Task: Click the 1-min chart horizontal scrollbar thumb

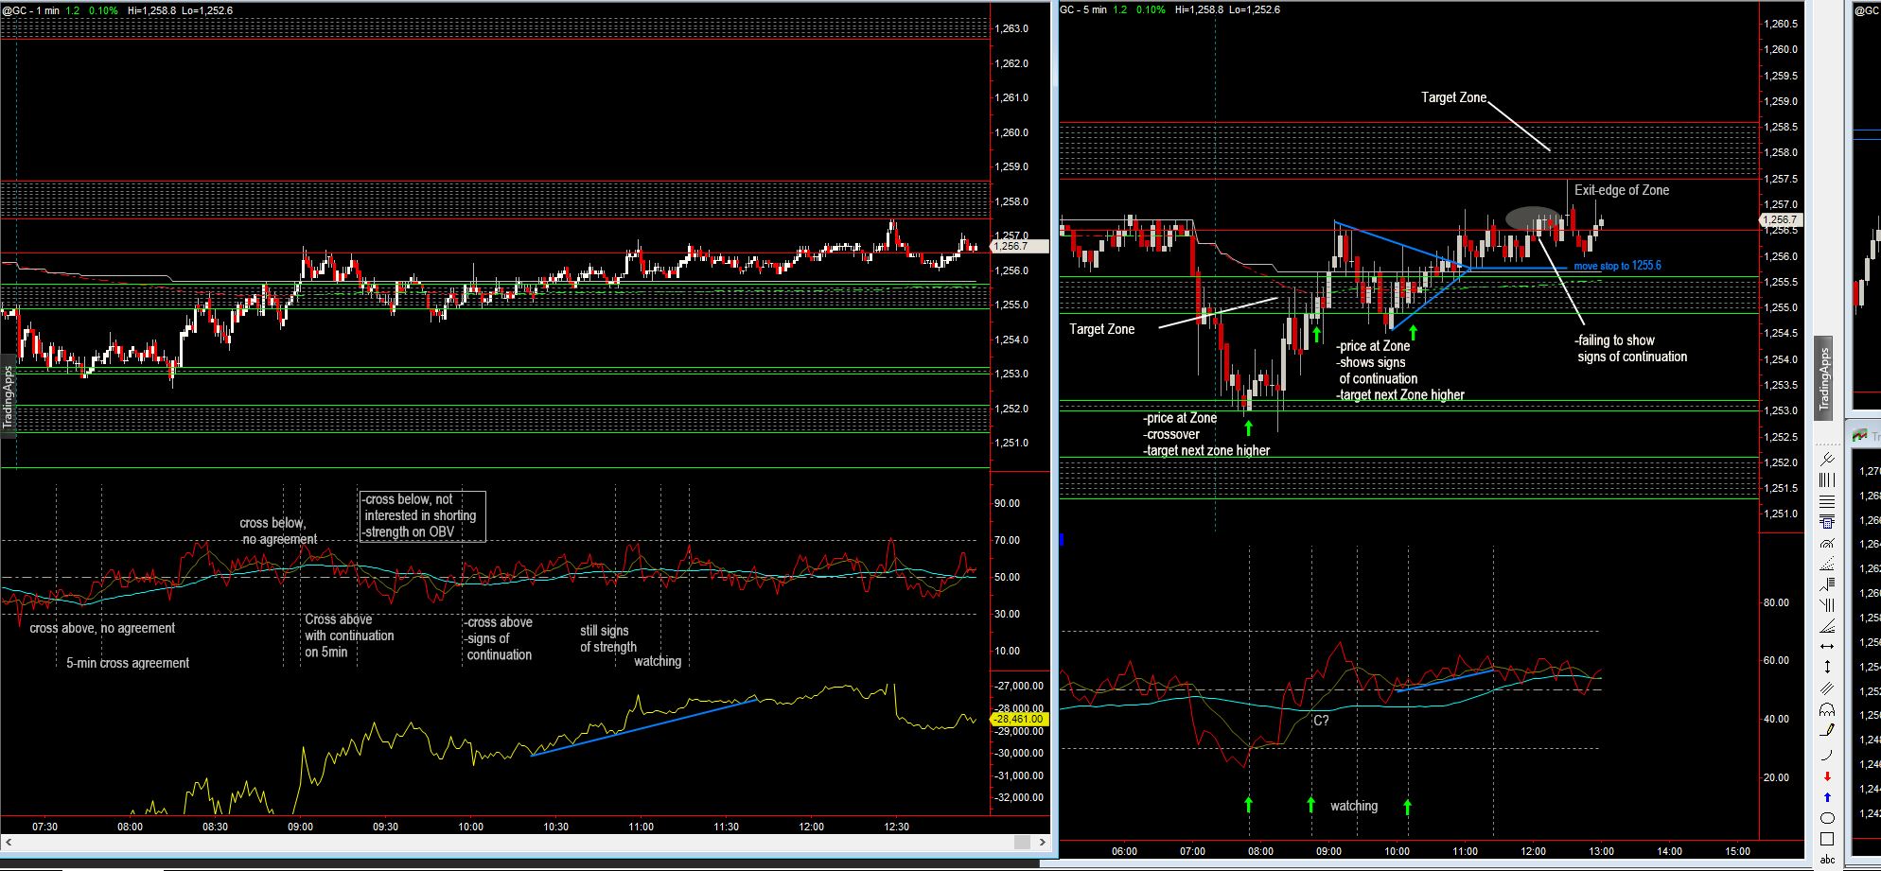Action: click(1022, 842)
